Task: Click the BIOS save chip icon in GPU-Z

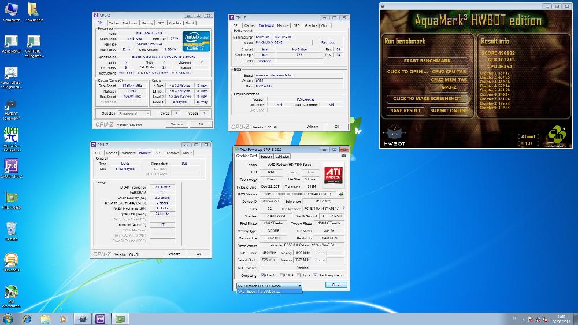Action: tap(342, 194)
